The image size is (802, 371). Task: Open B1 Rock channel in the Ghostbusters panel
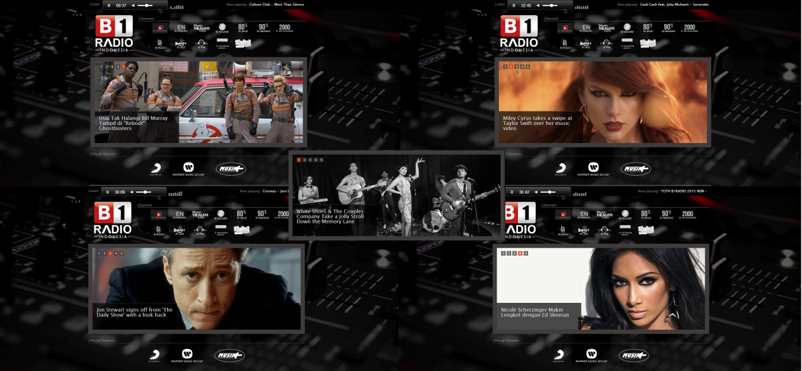point(160,44)
